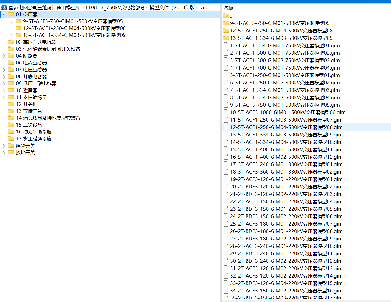This screenshot has height=302, width=391.
Task: Expand the 12-5T-ACF1-250-GIM04-500kV变压器模型08 tree node
Action: click(x=11, y=28)
